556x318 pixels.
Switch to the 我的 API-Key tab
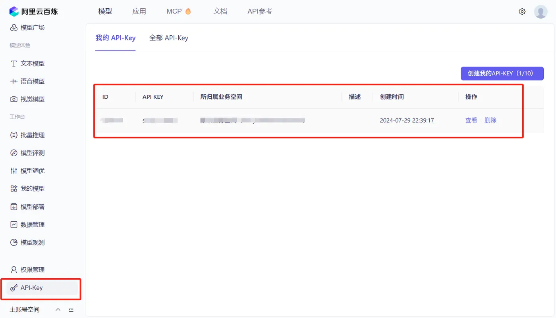coord(116,38)
